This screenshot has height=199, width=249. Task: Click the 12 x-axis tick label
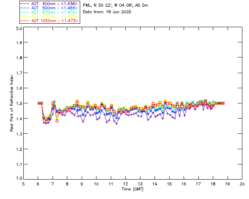click(x=125, y=184)
